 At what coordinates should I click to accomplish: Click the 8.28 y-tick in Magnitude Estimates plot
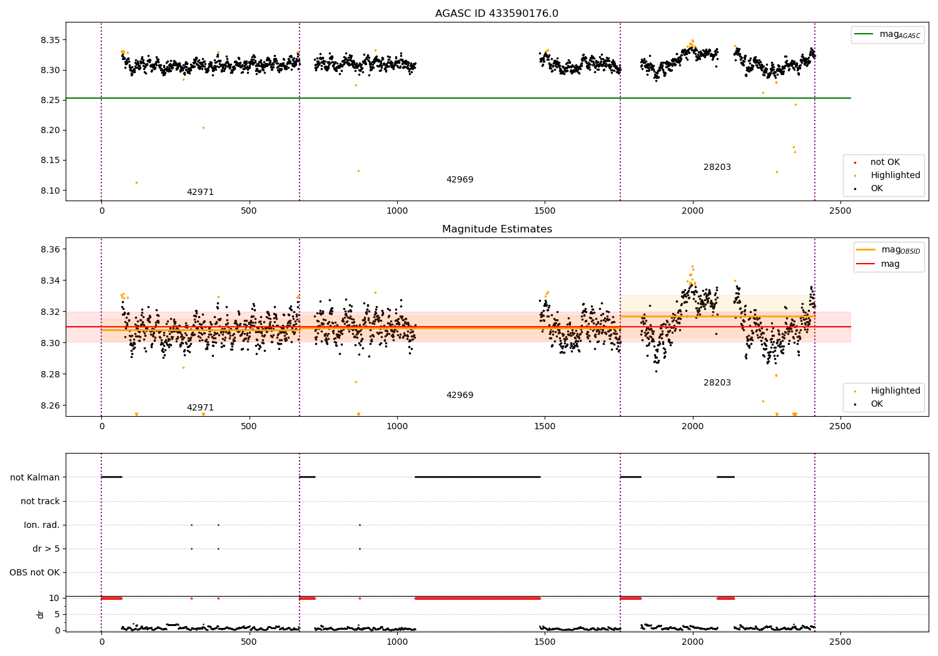49,374
